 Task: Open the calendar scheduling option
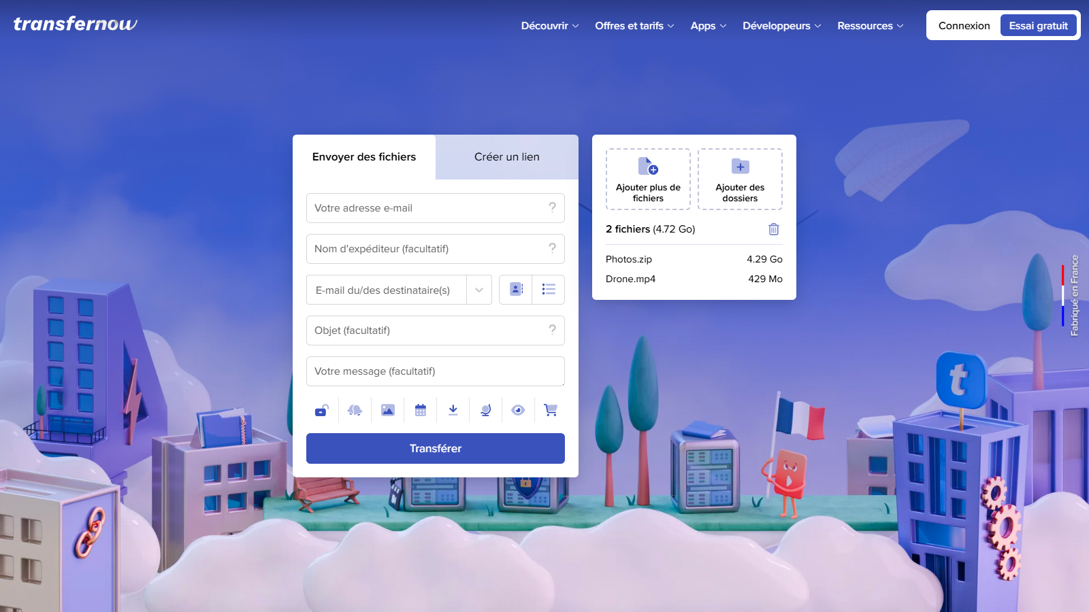pyautogui.click(x=421, y=410)
